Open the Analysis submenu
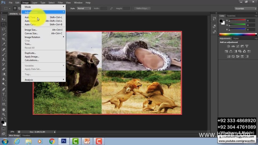Image resolution: width=258 pixels, height=145 pixels. click(44, 80)
